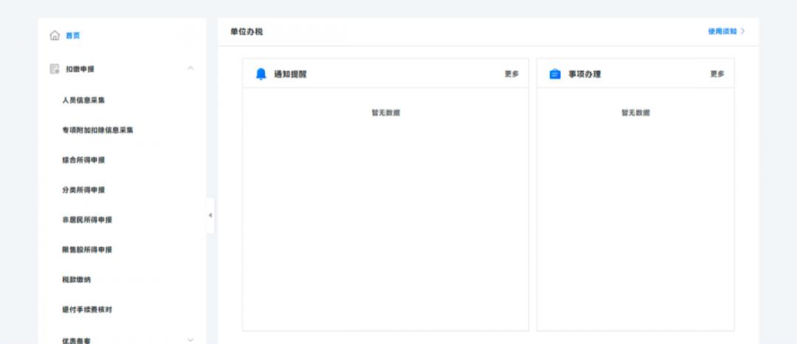Image resolution: width=797 pixels, height=344 pixels.
Task: Click the 优惠备案 menu label
Action: [x=77, y=340]
